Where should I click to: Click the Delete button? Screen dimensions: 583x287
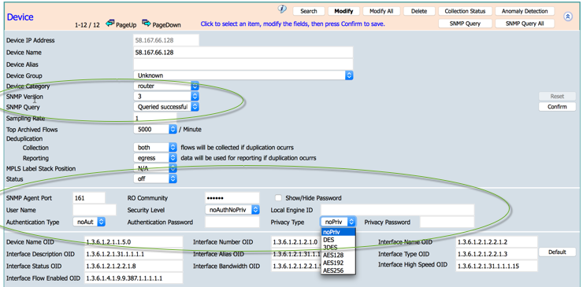point(419,11)
